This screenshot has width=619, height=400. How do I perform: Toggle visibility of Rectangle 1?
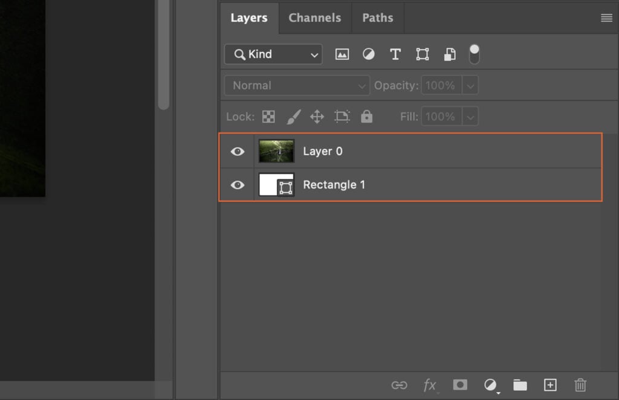click(237, 185)
